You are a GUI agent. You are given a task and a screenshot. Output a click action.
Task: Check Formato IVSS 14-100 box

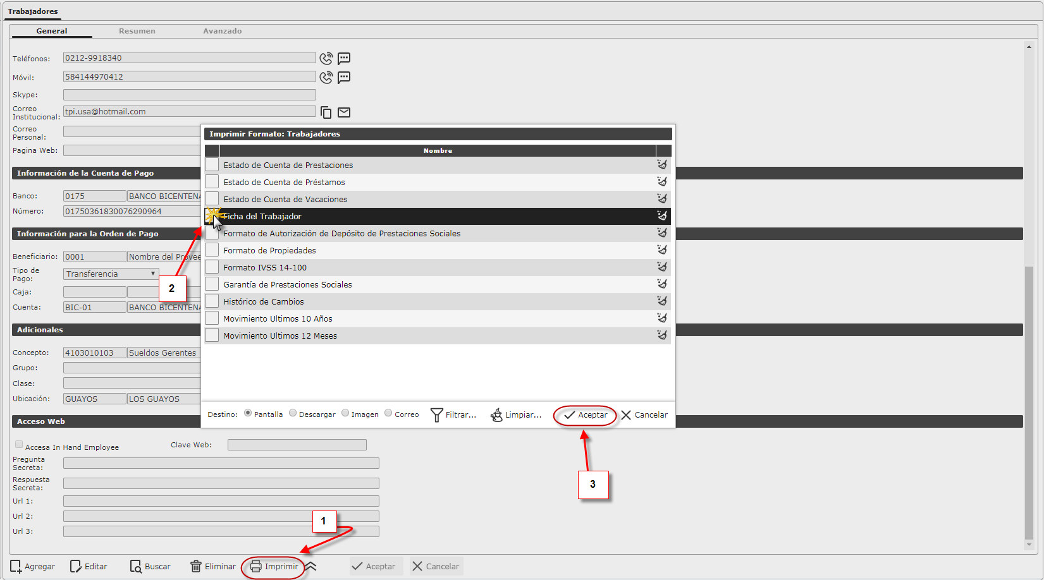pos(212,267)
